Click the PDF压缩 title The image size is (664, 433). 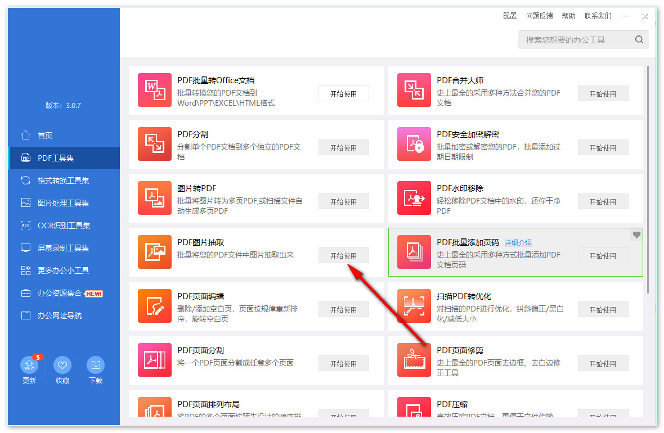452,404
